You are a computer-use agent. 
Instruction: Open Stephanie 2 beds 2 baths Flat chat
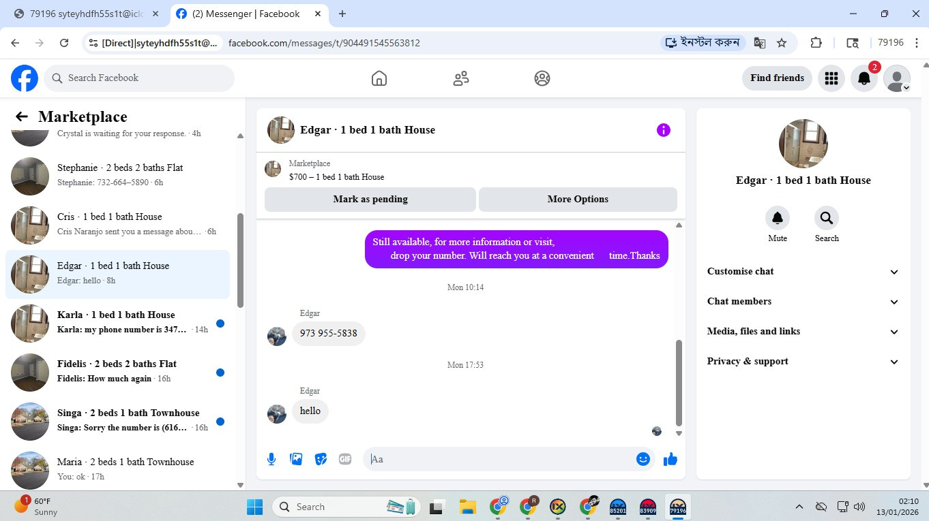click(118, 175)
